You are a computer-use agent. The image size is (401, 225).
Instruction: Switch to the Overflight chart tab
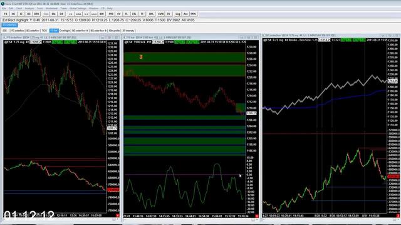click(65, 31)
